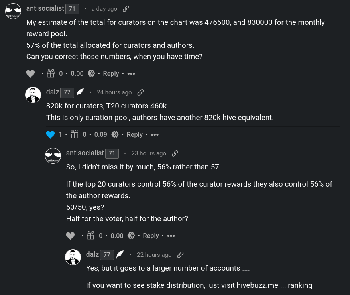This screenshot has height=295, width=350.
Task: Reply to dalz's 820k curators comment
Action: pos(135,134)
